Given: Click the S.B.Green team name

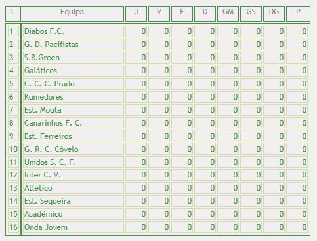Looking at the screenshot, I should (42, 58).
